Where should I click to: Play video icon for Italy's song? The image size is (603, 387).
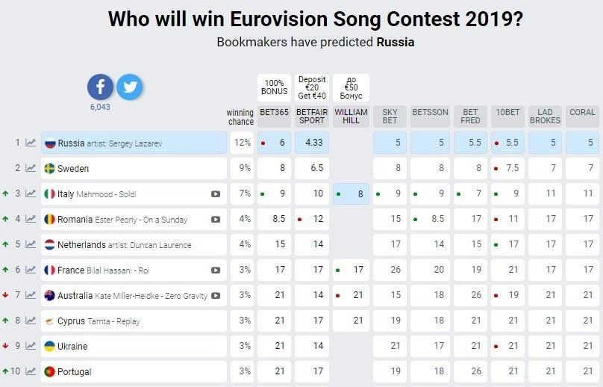click(216, 193)
